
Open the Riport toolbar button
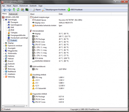[36, 10]
